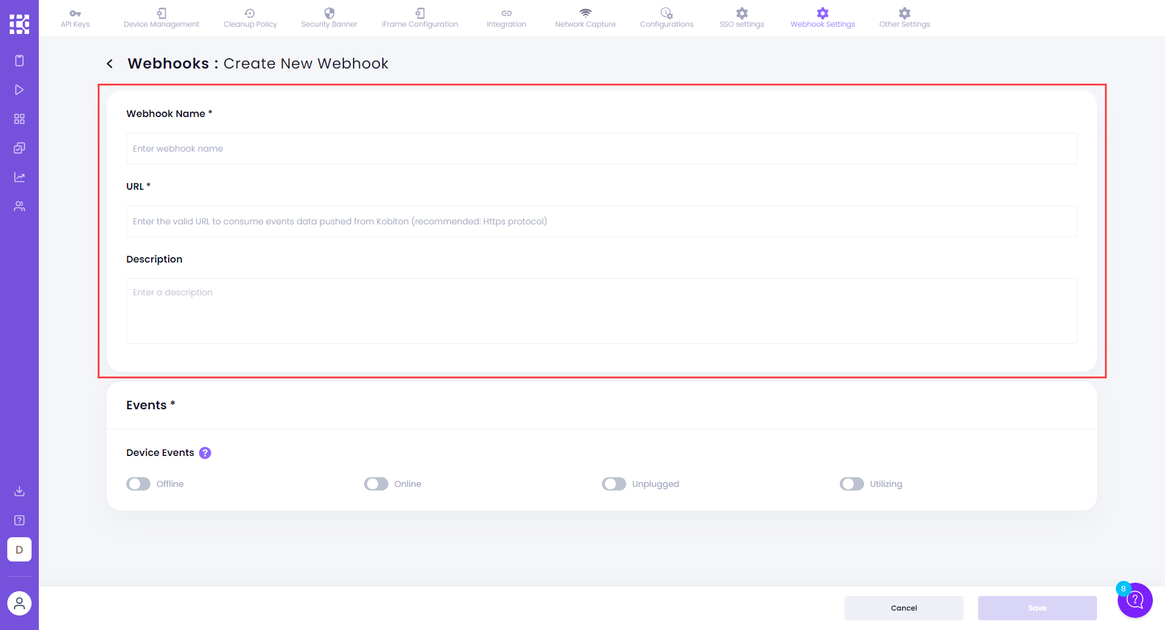Enable the Utilizing device event toggle
Viewport: 1165px width, 630px height.
click(852, 484)
